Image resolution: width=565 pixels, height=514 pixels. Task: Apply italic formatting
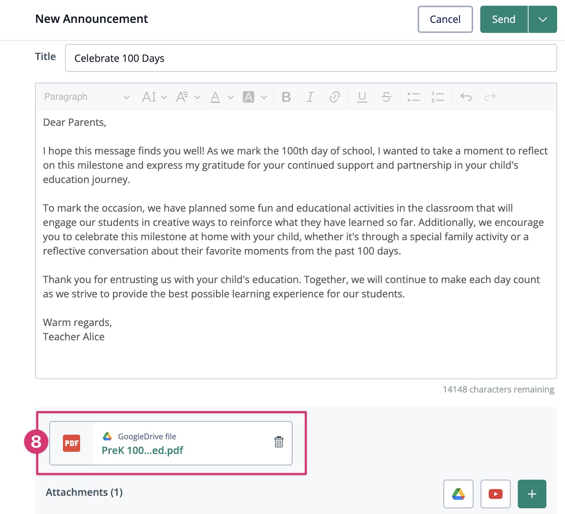[310, 97]
